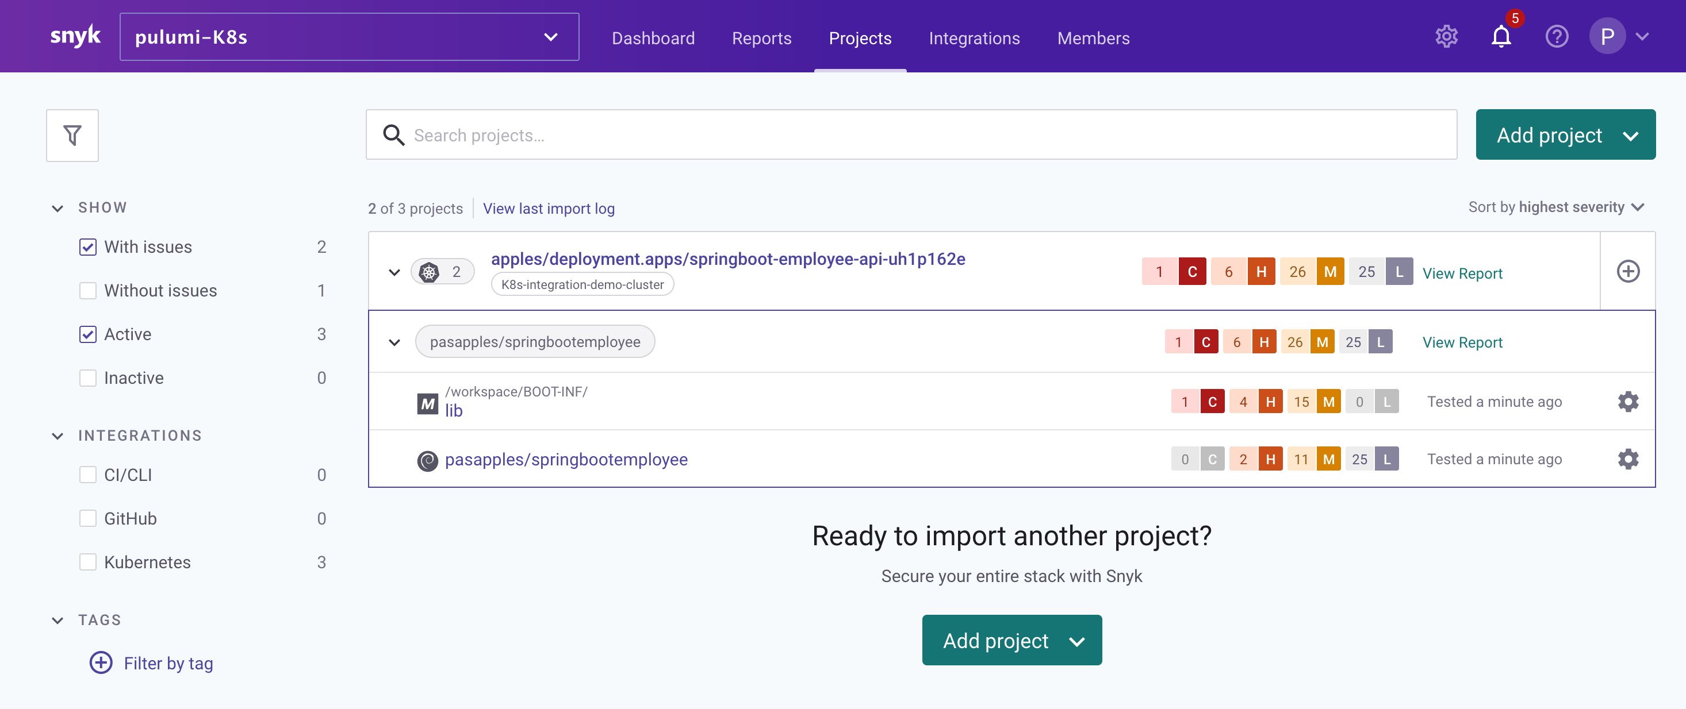The height and width of the screenshot is (709, 1686).
Task: Click the search magnifier icon
Action: pos(393,135)
